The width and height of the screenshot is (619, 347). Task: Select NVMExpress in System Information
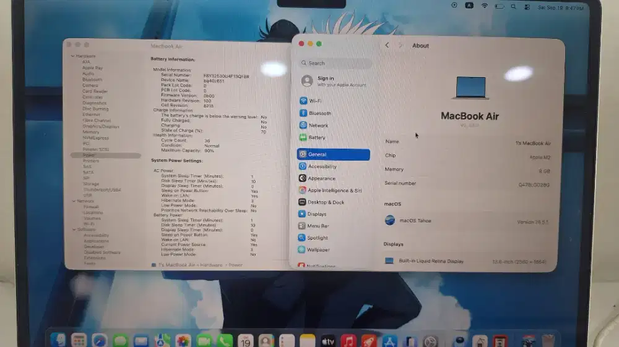point(95,138)
